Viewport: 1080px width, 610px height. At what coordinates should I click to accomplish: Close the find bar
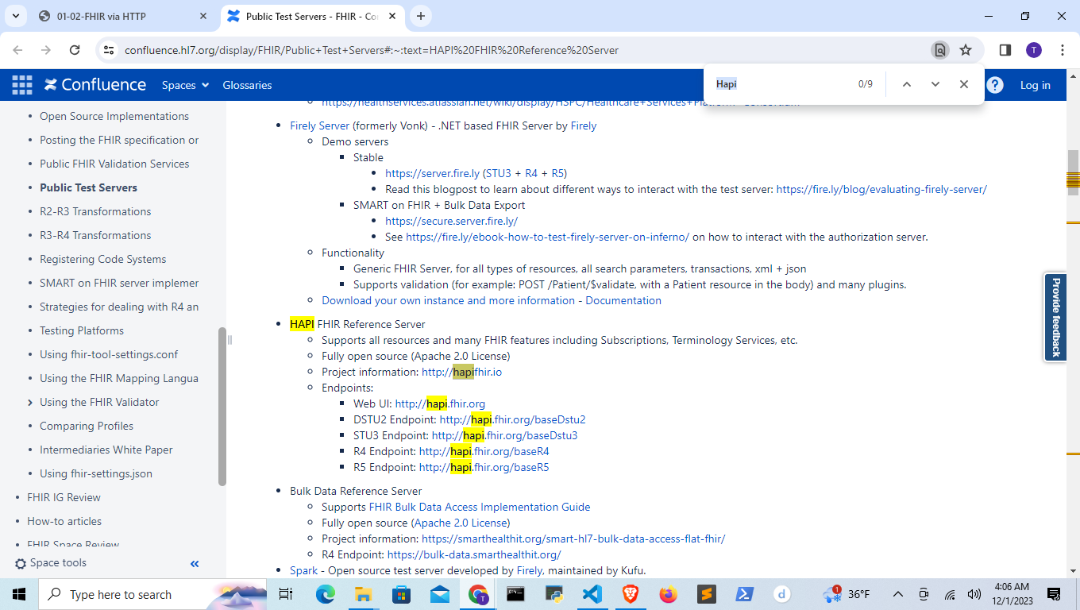tap(964, 84)
